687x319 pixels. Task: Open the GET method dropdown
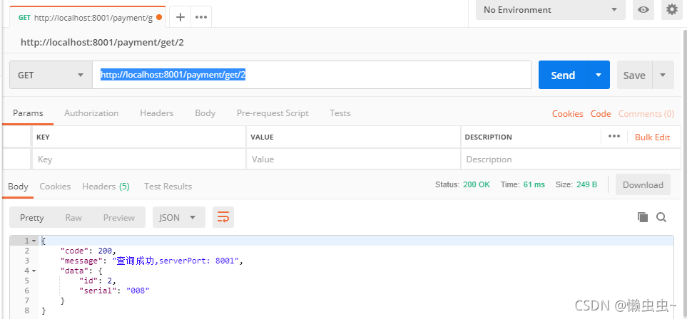pos(51,75)
